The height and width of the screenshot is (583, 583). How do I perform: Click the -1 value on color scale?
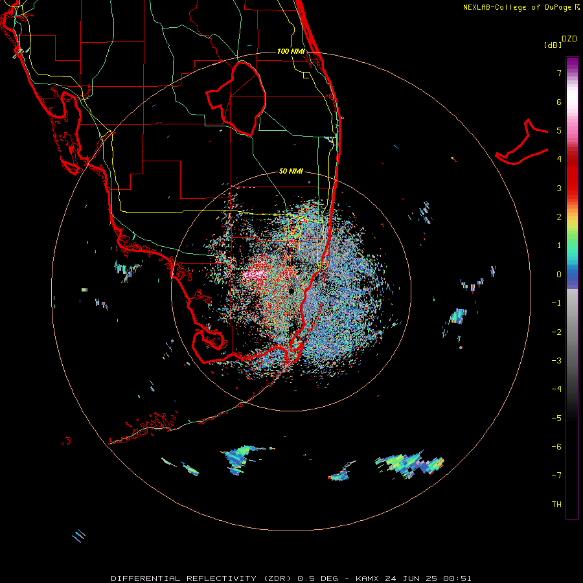pyautogui.click(x=556, y=303)
